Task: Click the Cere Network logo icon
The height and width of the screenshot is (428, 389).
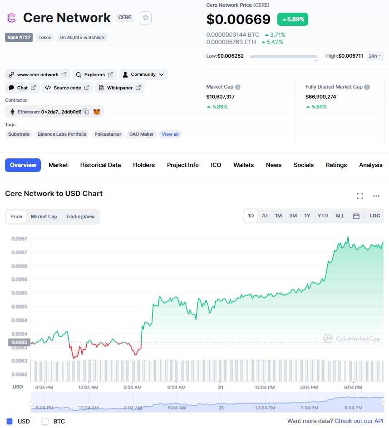Action: point(11,18)
